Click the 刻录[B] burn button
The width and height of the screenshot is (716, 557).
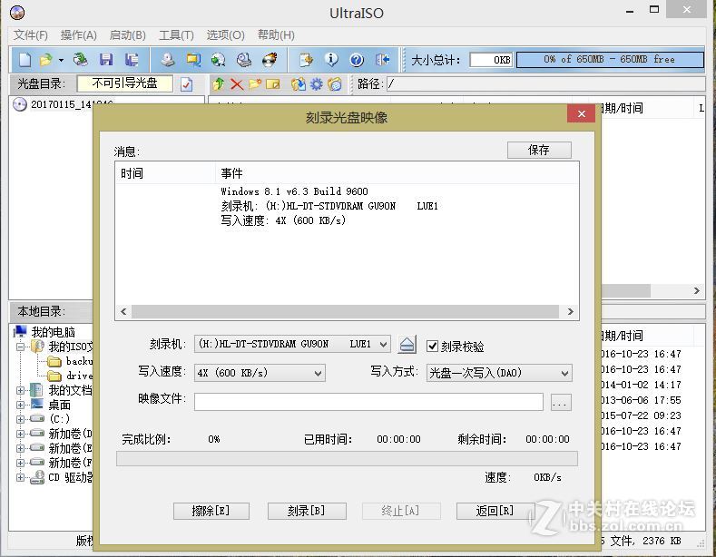(307, 511)
